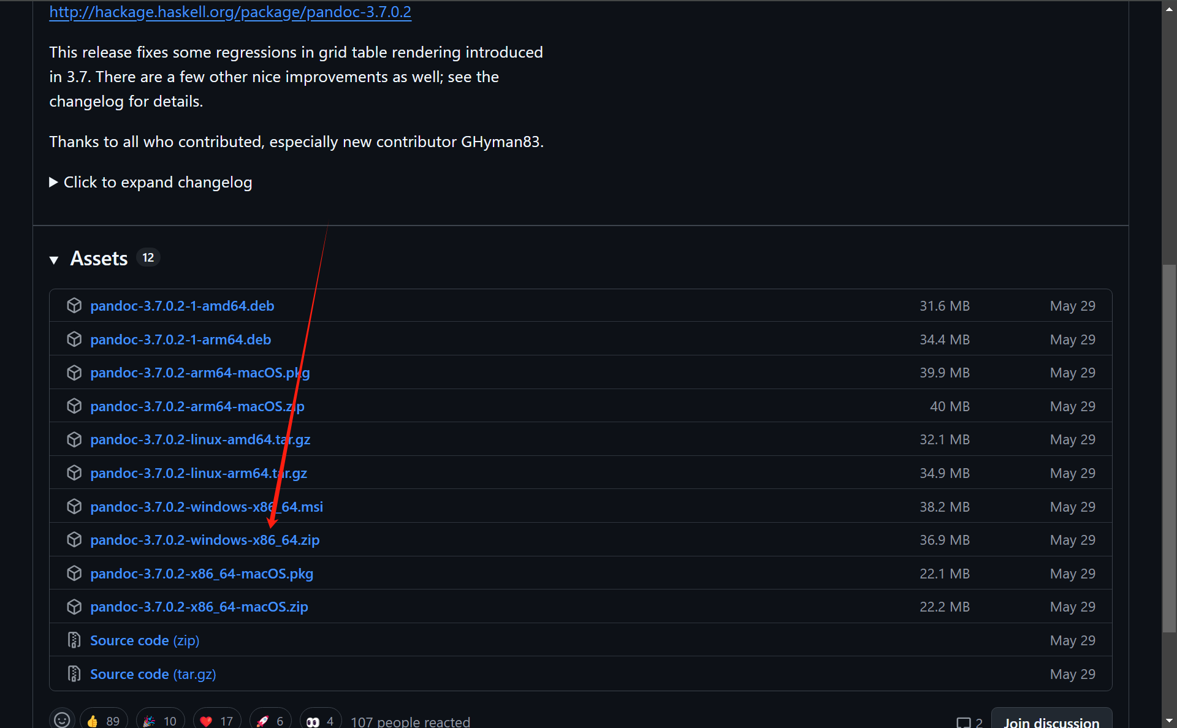The image size is (1177, 728).
Task: Click package icon beside arm64.deb asset
Action: click(x=74, y=339)
